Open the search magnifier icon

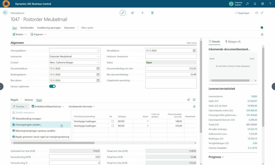coord(247,4)
